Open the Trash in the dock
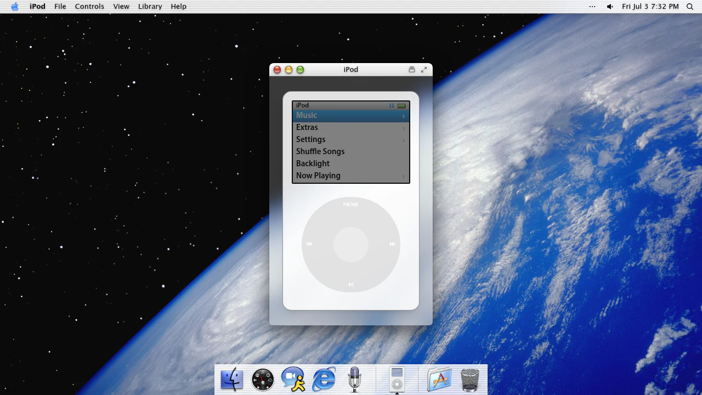The width and height of the screenshot is (702, 395). [470, 379]
